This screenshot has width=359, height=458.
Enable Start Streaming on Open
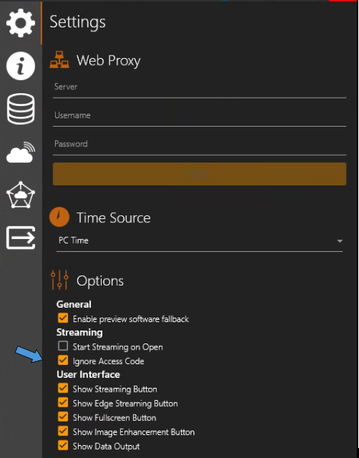(63, 346)
